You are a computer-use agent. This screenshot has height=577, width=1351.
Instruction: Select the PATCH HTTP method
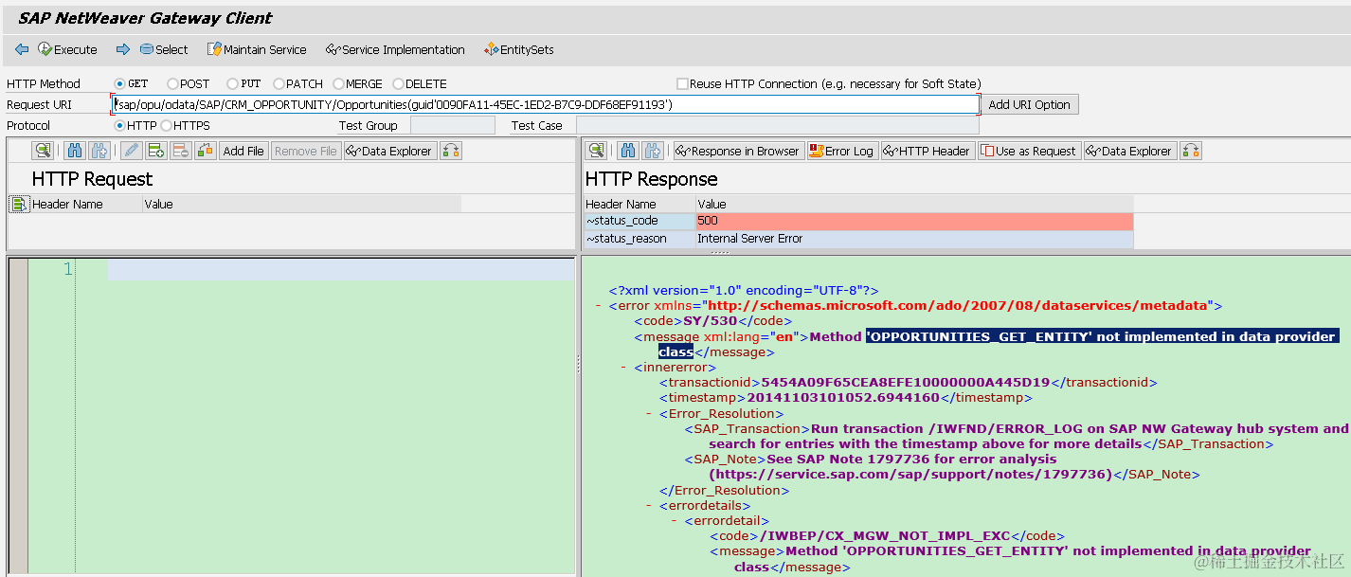[279, 83]
